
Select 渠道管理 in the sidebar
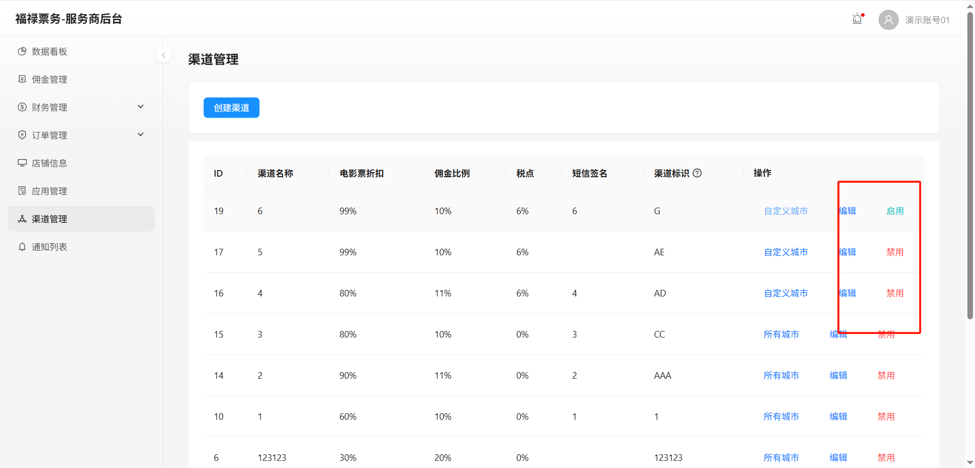tap(49, 219)
